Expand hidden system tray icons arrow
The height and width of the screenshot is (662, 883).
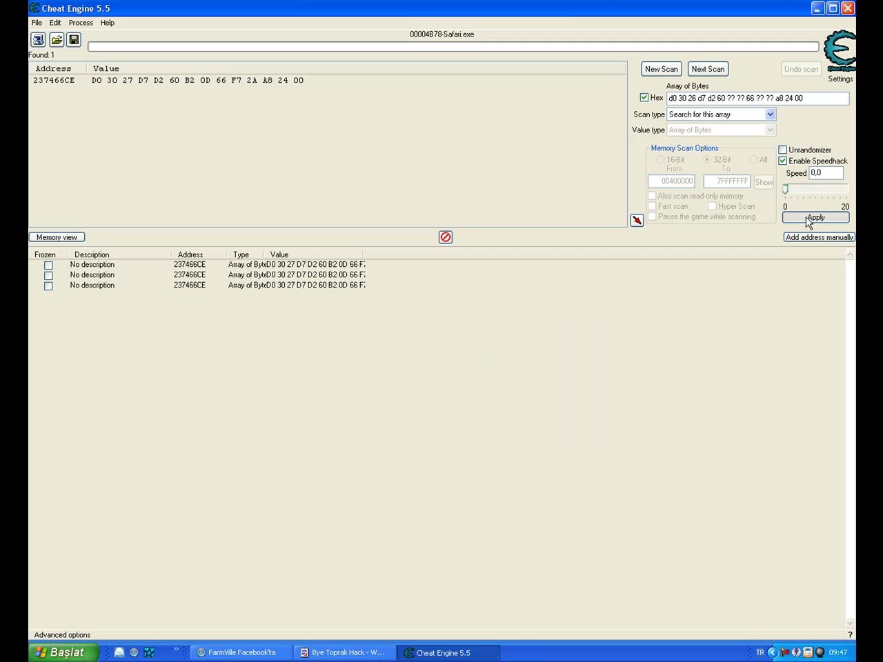[773, 652]
